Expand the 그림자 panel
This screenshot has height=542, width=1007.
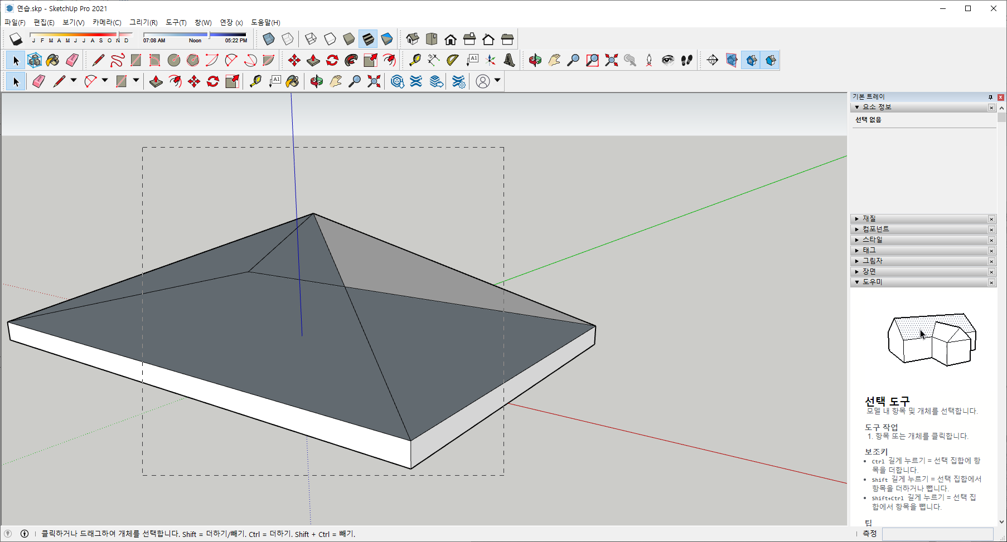(x=857, y=261)
